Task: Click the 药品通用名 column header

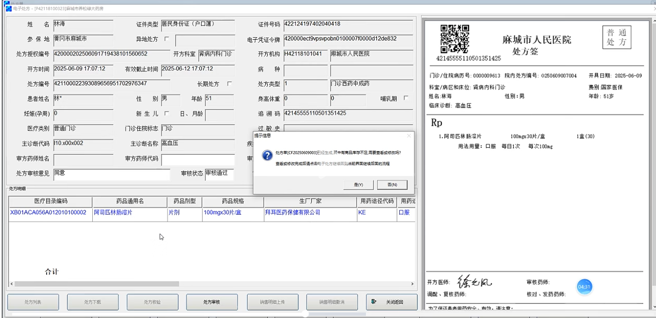Action: [x=130, y=201]
